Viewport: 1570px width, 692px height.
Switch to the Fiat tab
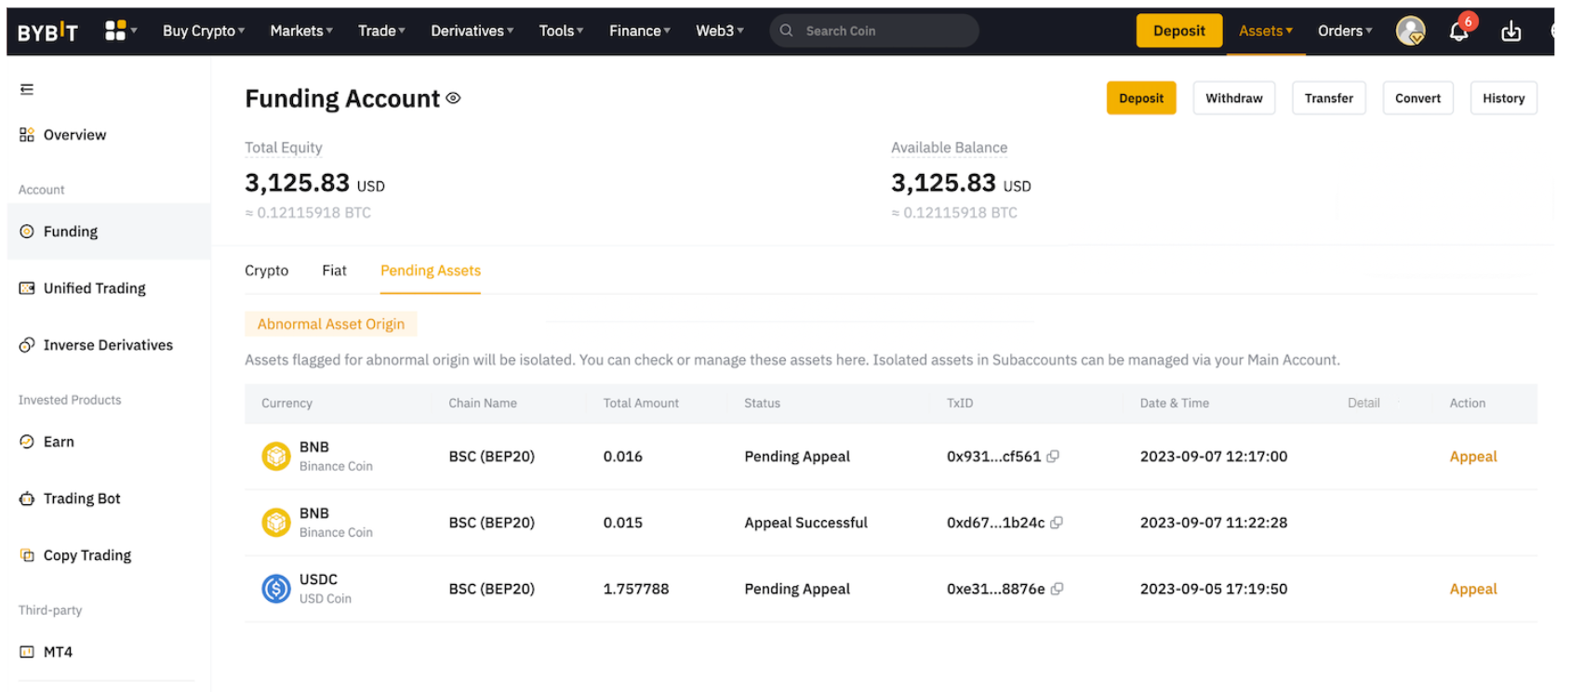(x=334, y=271)
